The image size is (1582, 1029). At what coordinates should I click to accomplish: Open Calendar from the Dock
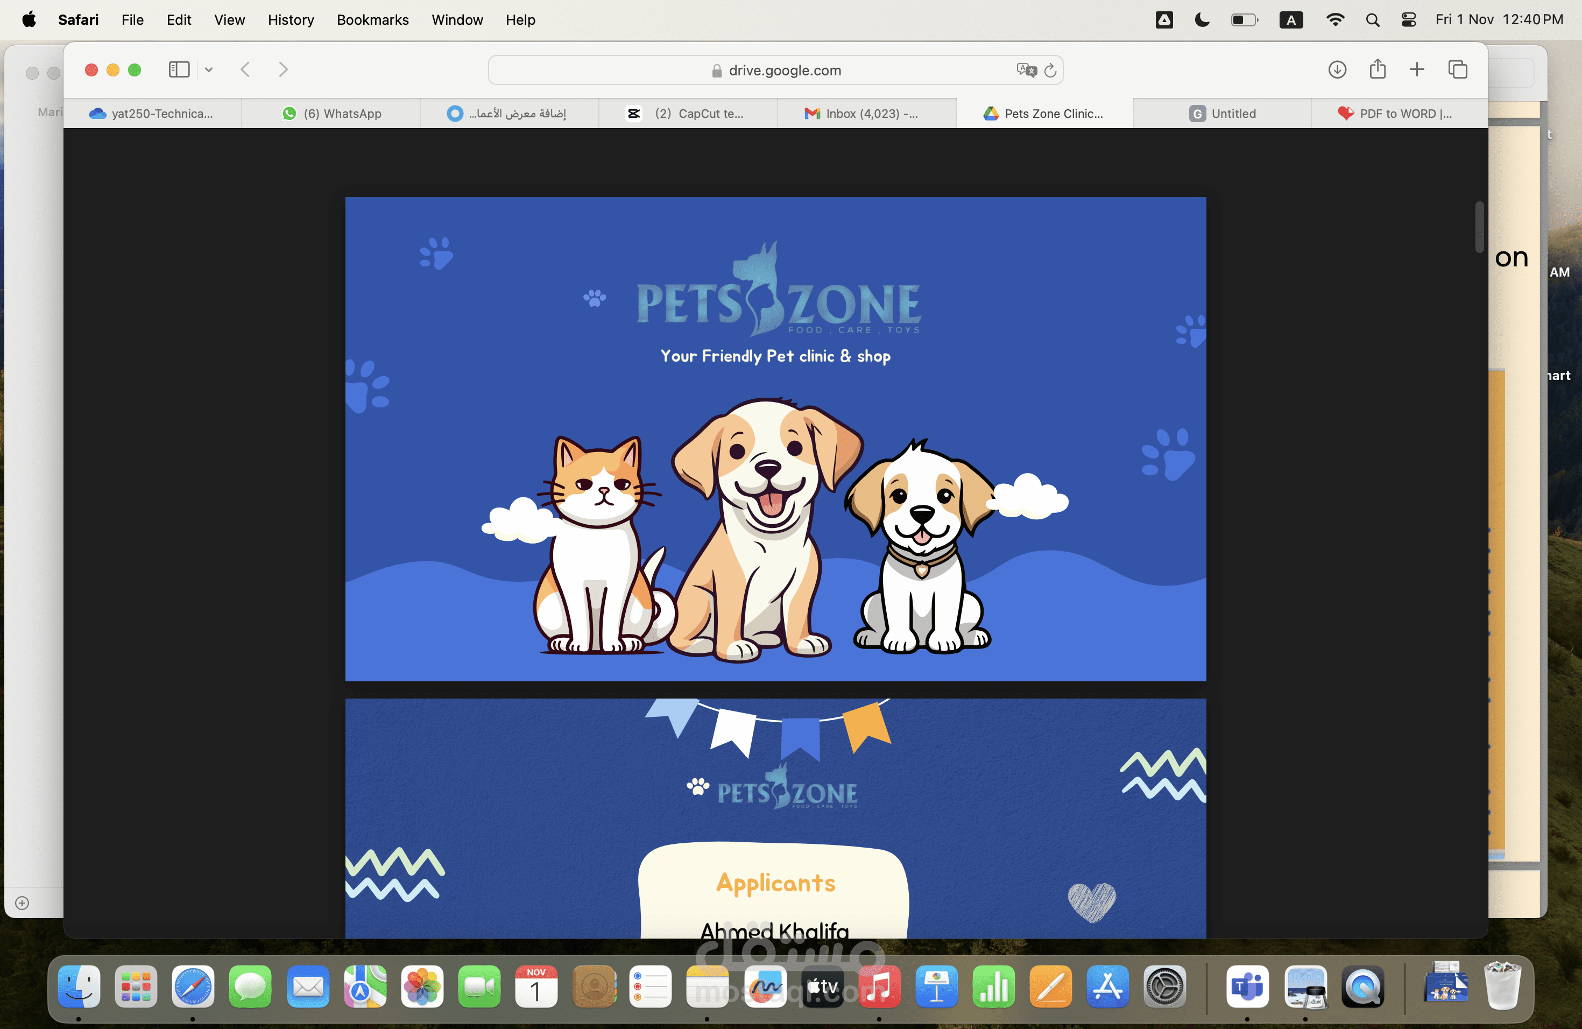pyautogui.click(x=536, y=986)
